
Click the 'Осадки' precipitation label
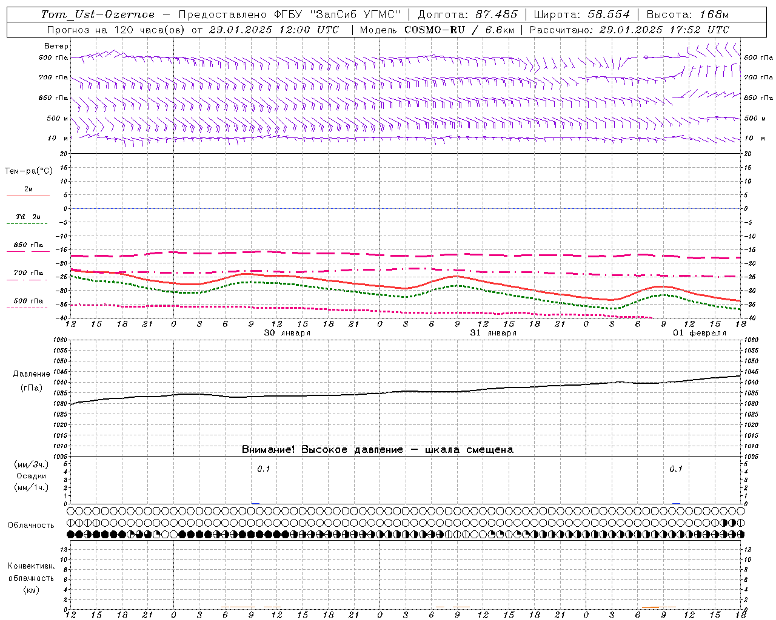click(x=32, y=476)
